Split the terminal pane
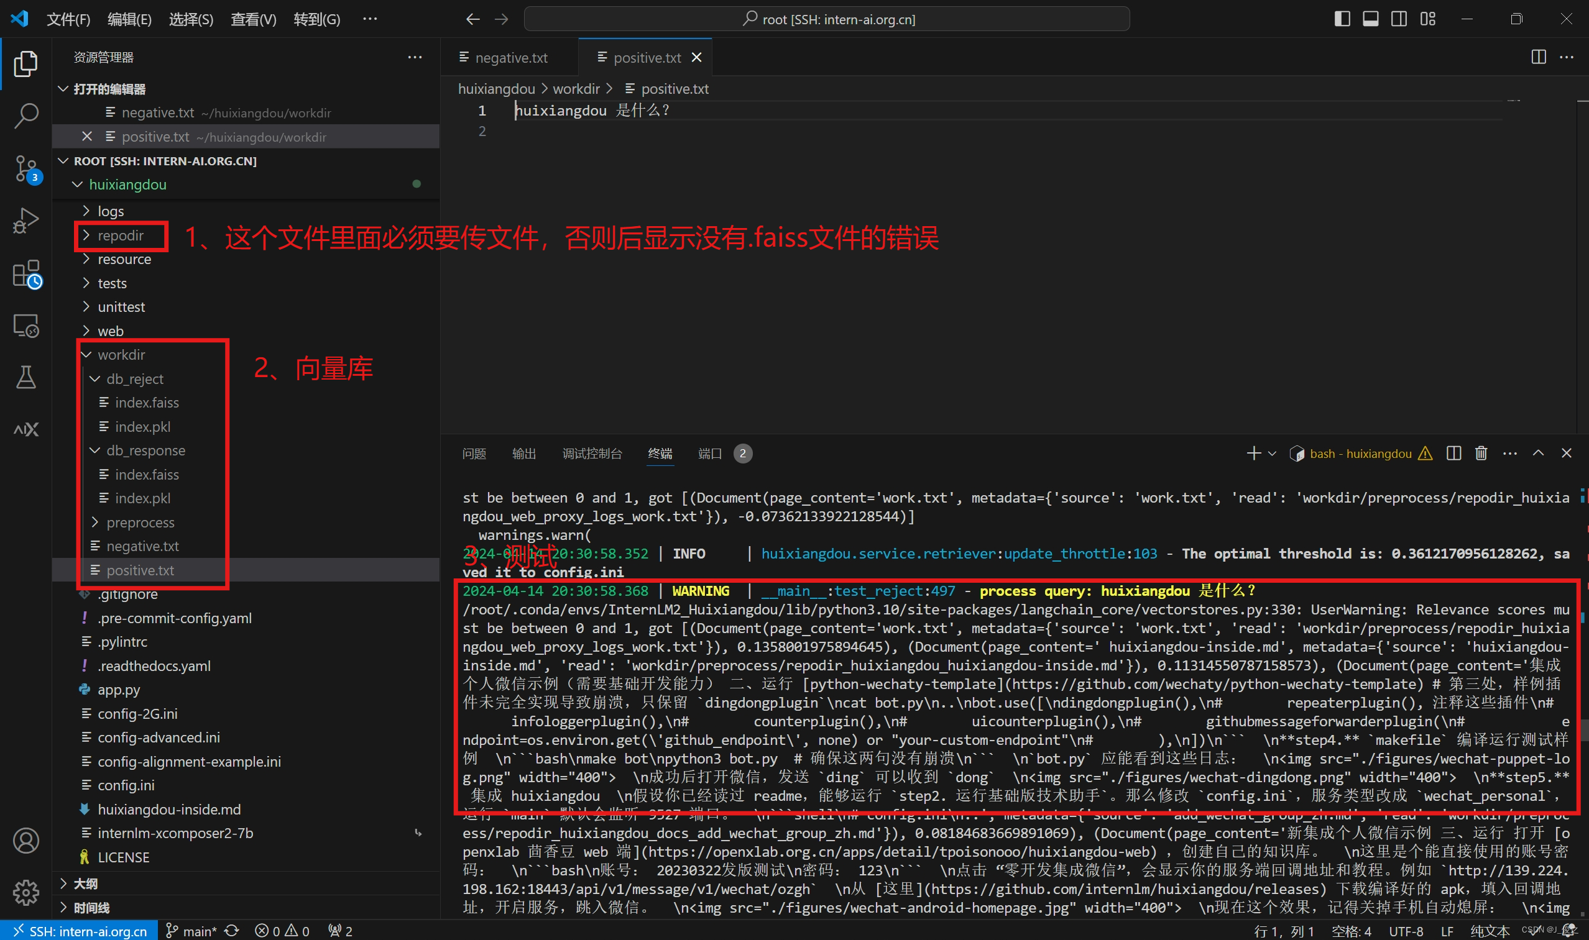Screen dimensions: 1589x940 tap(1454, 454)
